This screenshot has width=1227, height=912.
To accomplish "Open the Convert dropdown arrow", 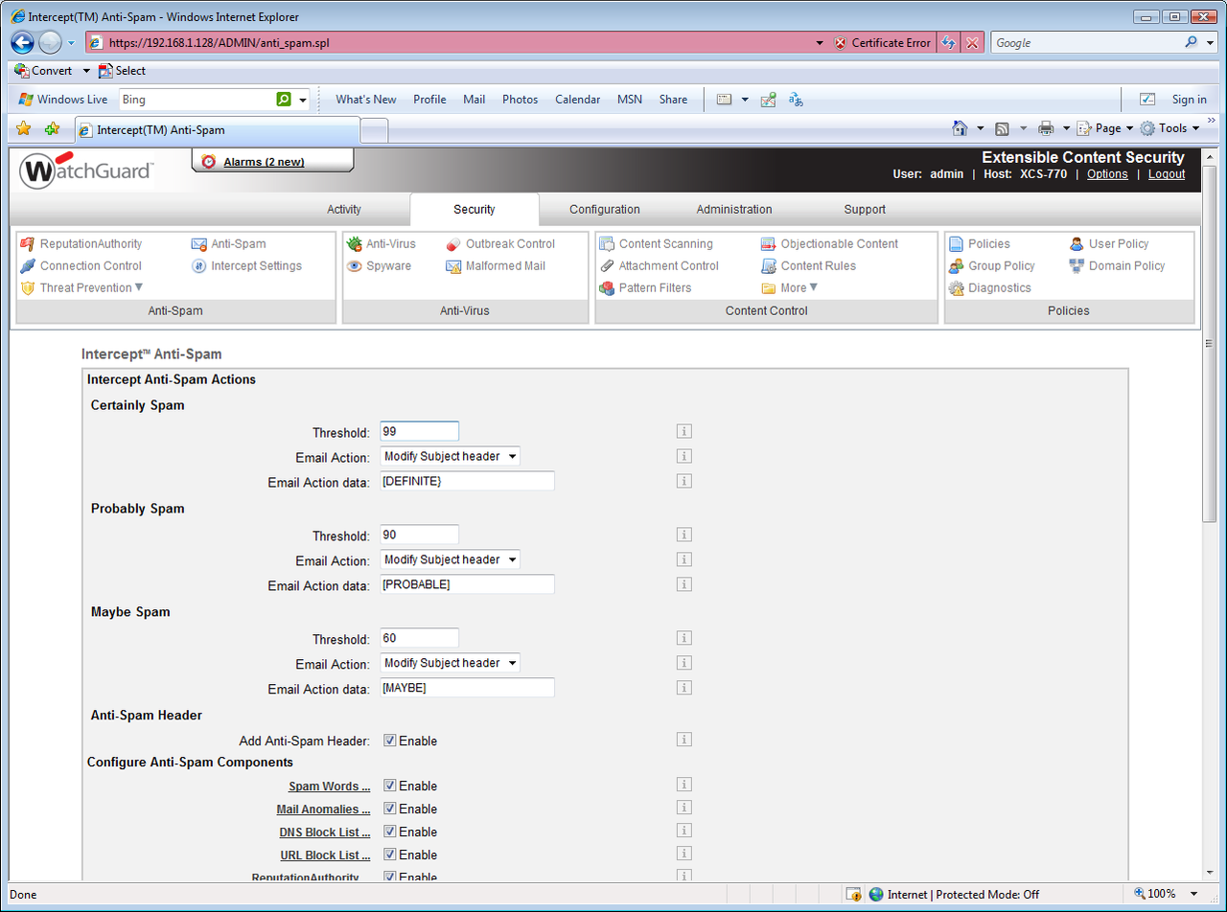I will point(86,71).
